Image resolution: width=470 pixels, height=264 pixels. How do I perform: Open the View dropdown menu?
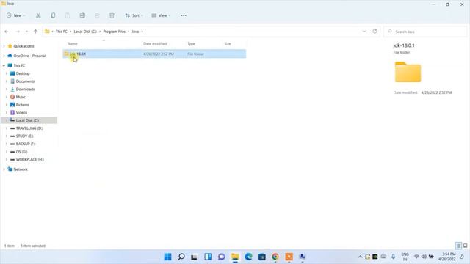[161, 15]
